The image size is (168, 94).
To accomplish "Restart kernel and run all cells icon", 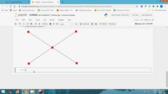I will [57, 24].
